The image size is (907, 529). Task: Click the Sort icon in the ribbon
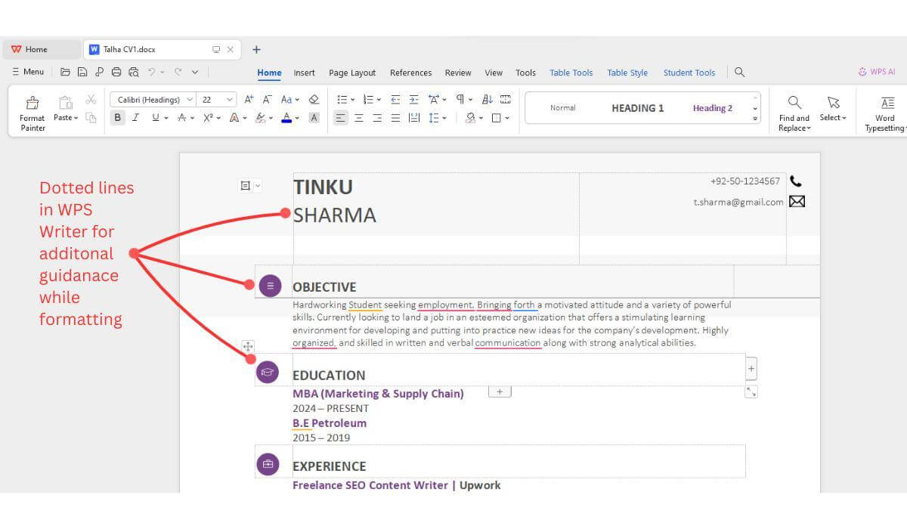click(x=488, y=99)
